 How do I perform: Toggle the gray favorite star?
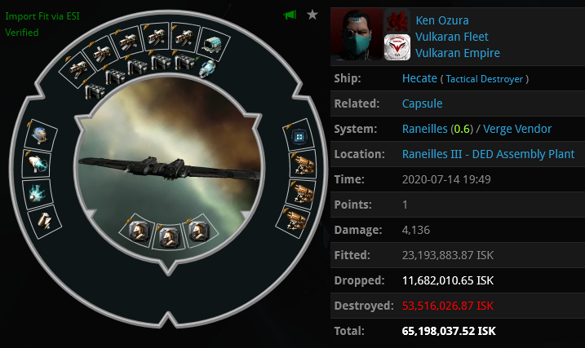(x=312, y=15)
